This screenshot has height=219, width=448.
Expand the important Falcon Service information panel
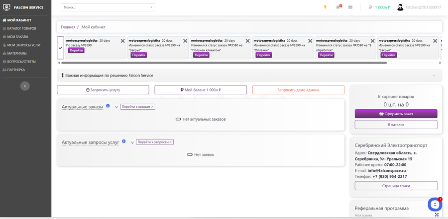coord(434,75)
